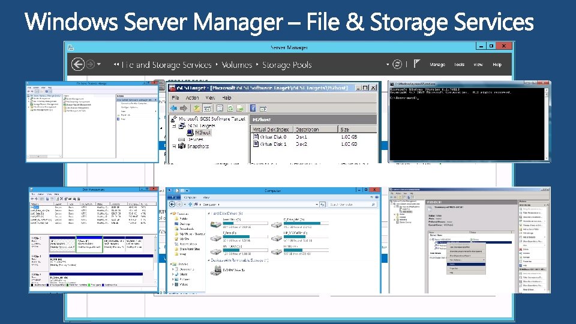Click the iSCSI Target forward toolbar arrow
576x324 pixels.
[x=184, y=109]
